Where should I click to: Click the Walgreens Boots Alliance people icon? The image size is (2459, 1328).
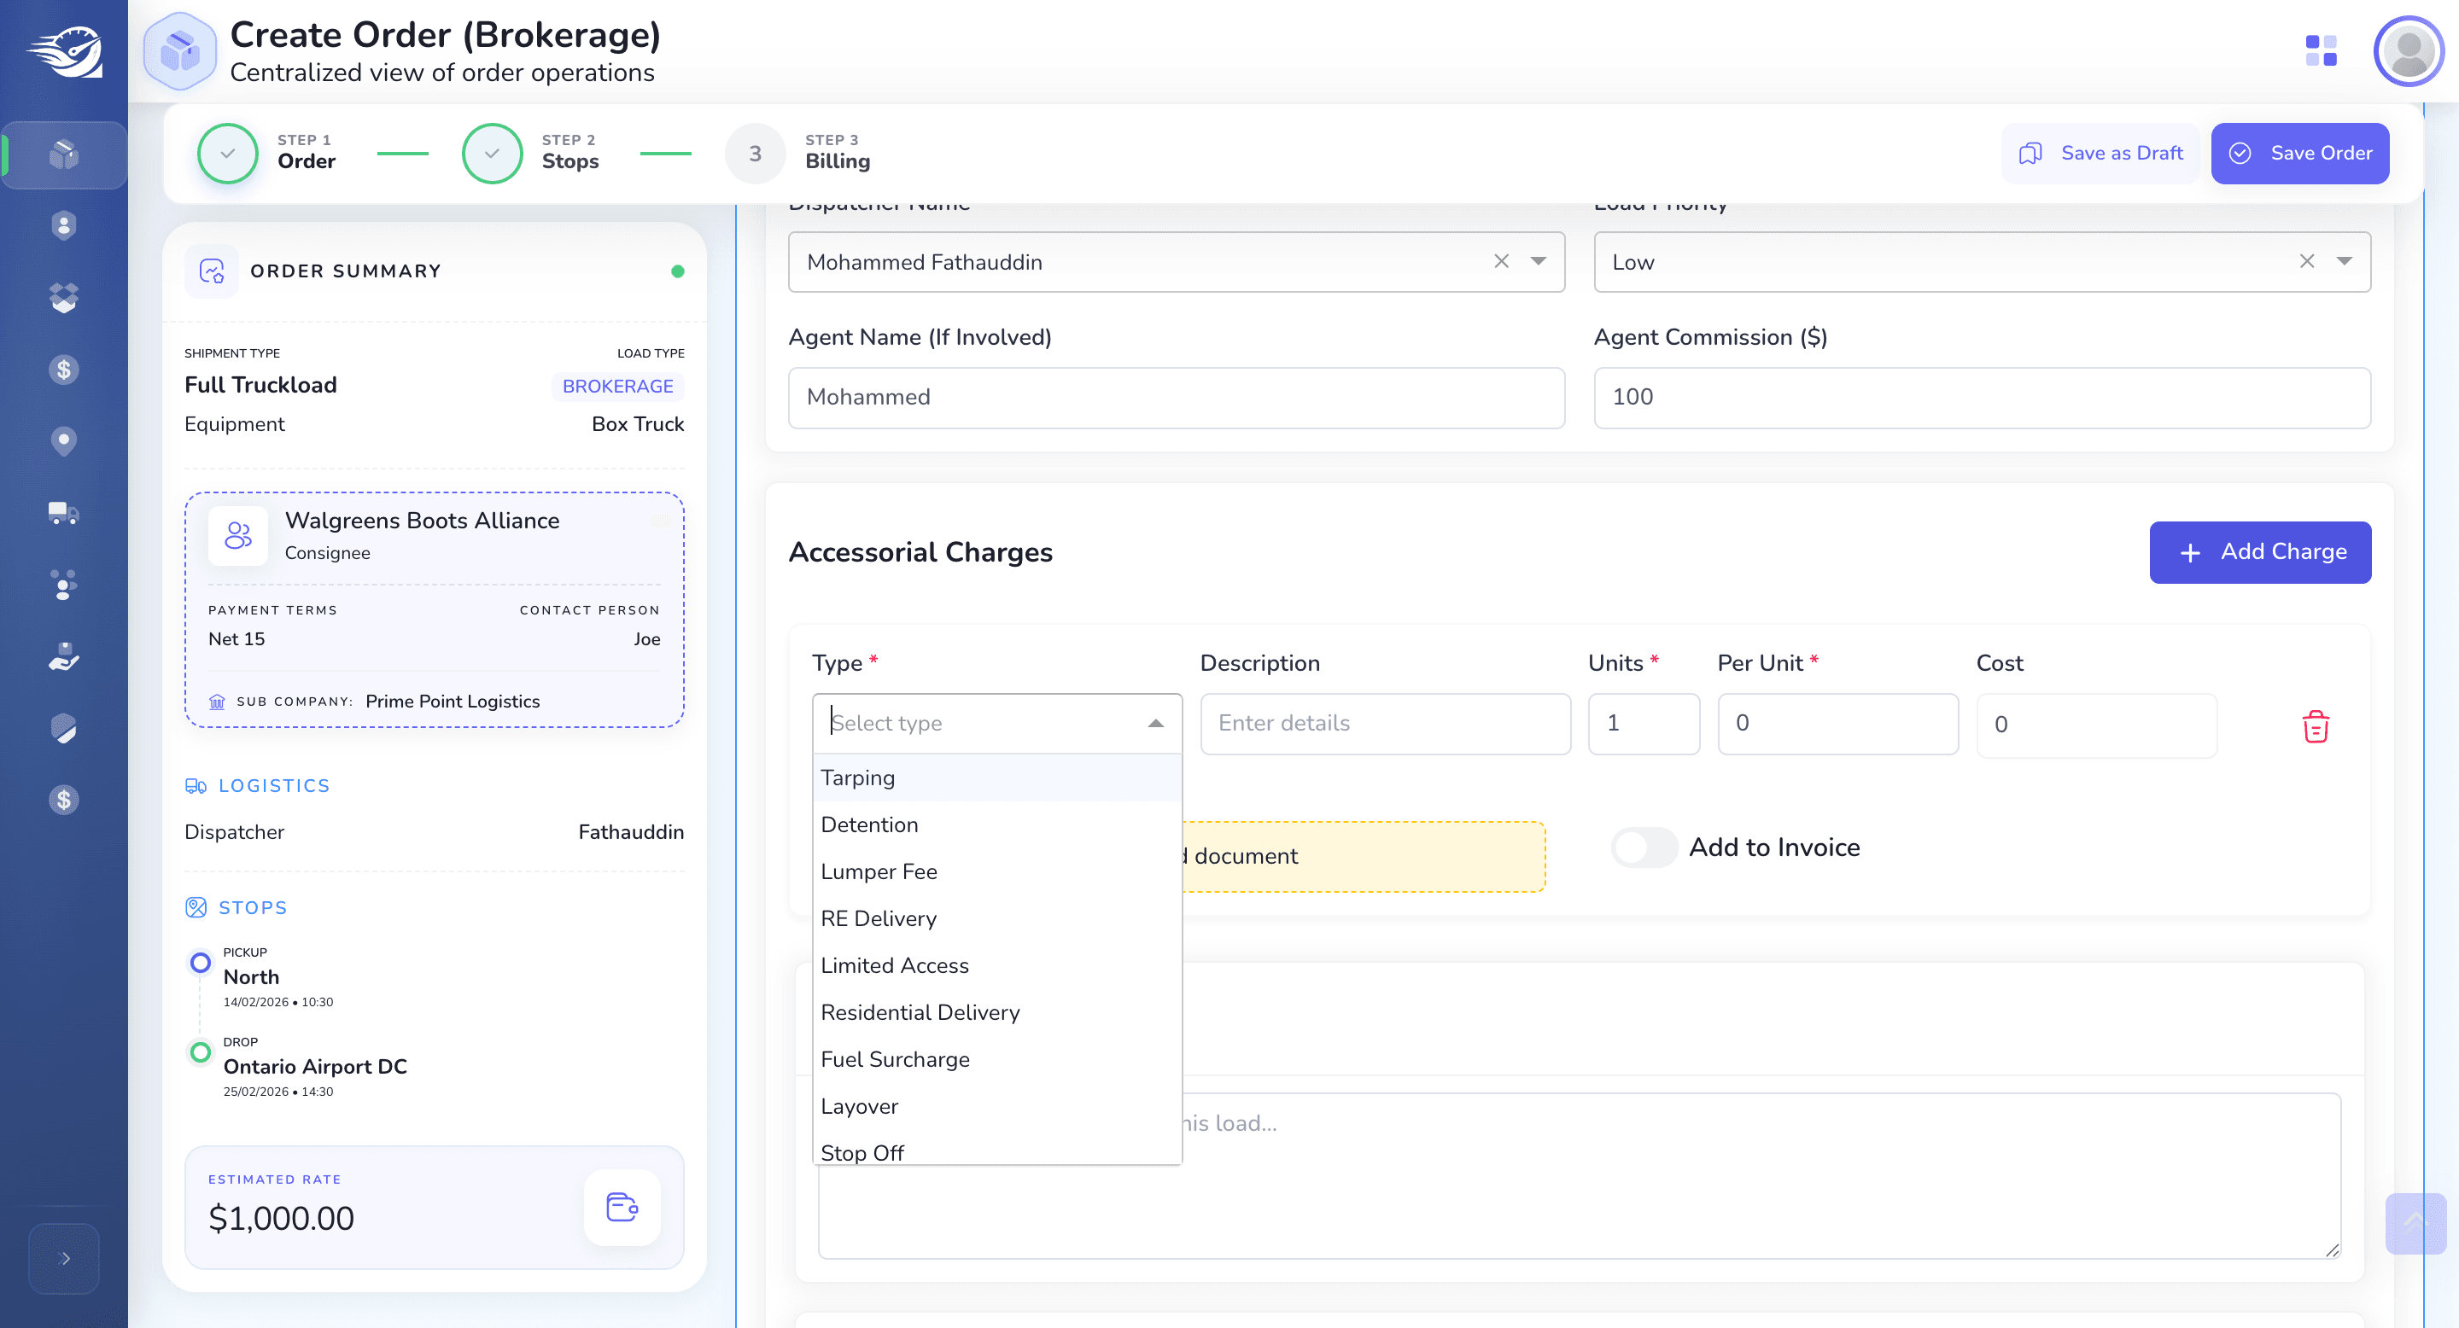pyautogui.click(x=237, y=535)
